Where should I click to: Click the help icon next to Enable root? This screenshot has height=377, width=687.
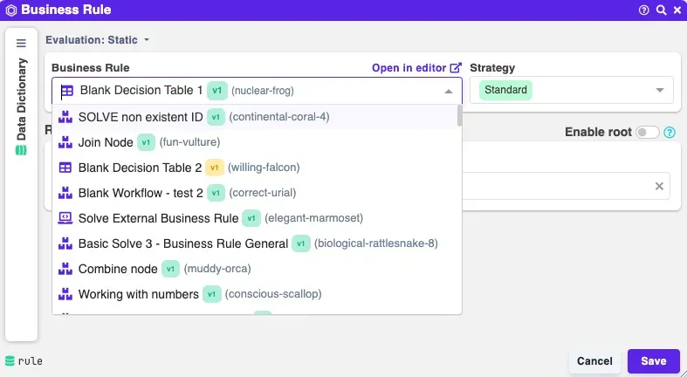pyautogui.click(x=670, y=133)
